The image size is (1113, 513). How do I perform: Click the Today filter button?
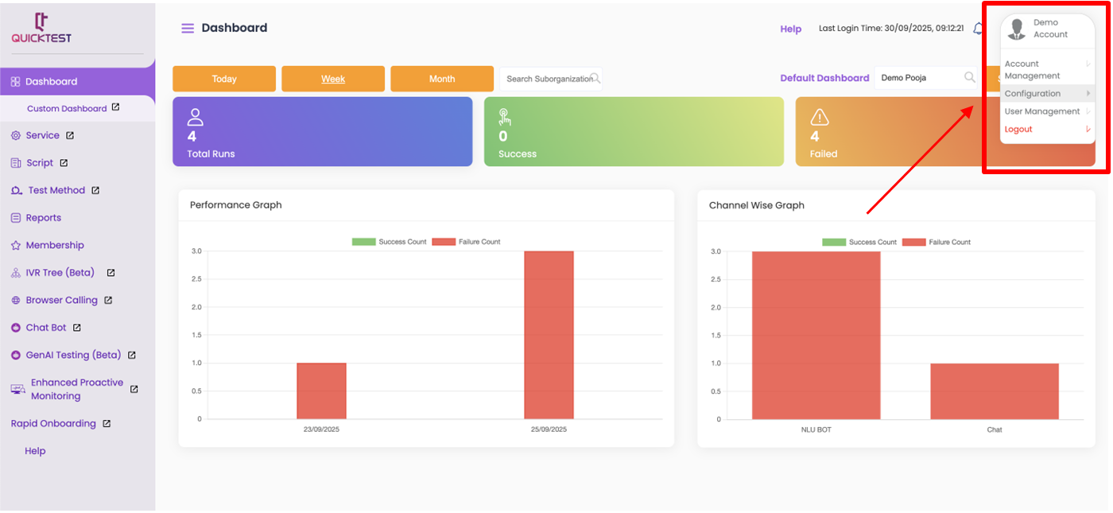224,79
